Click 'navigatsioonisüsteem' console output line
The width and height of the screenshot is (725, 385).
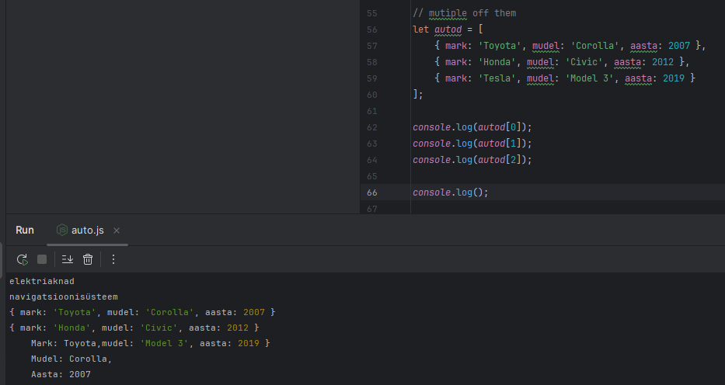[x=64, y=297]
